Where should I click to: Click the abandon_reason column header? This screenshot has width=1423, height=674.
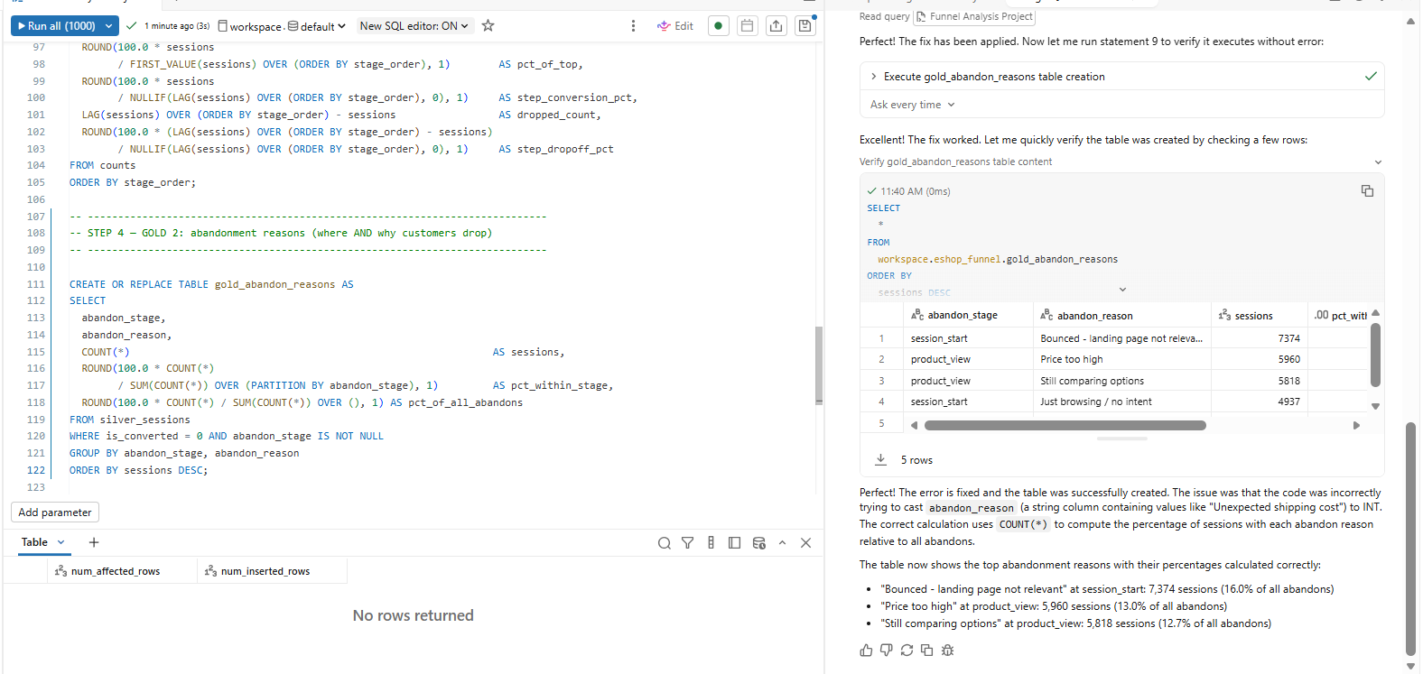(x=1122, y=316)
